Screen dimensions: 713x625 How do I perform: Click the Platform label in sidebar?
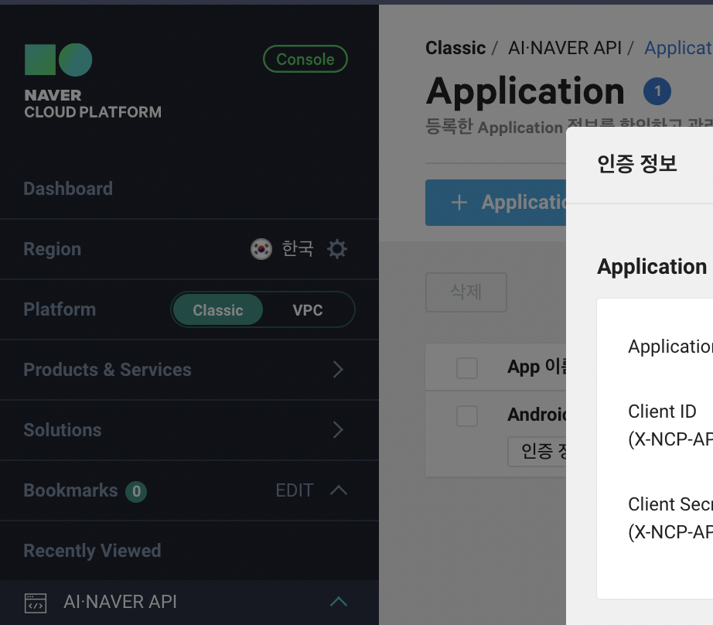(x=60, y=309)
